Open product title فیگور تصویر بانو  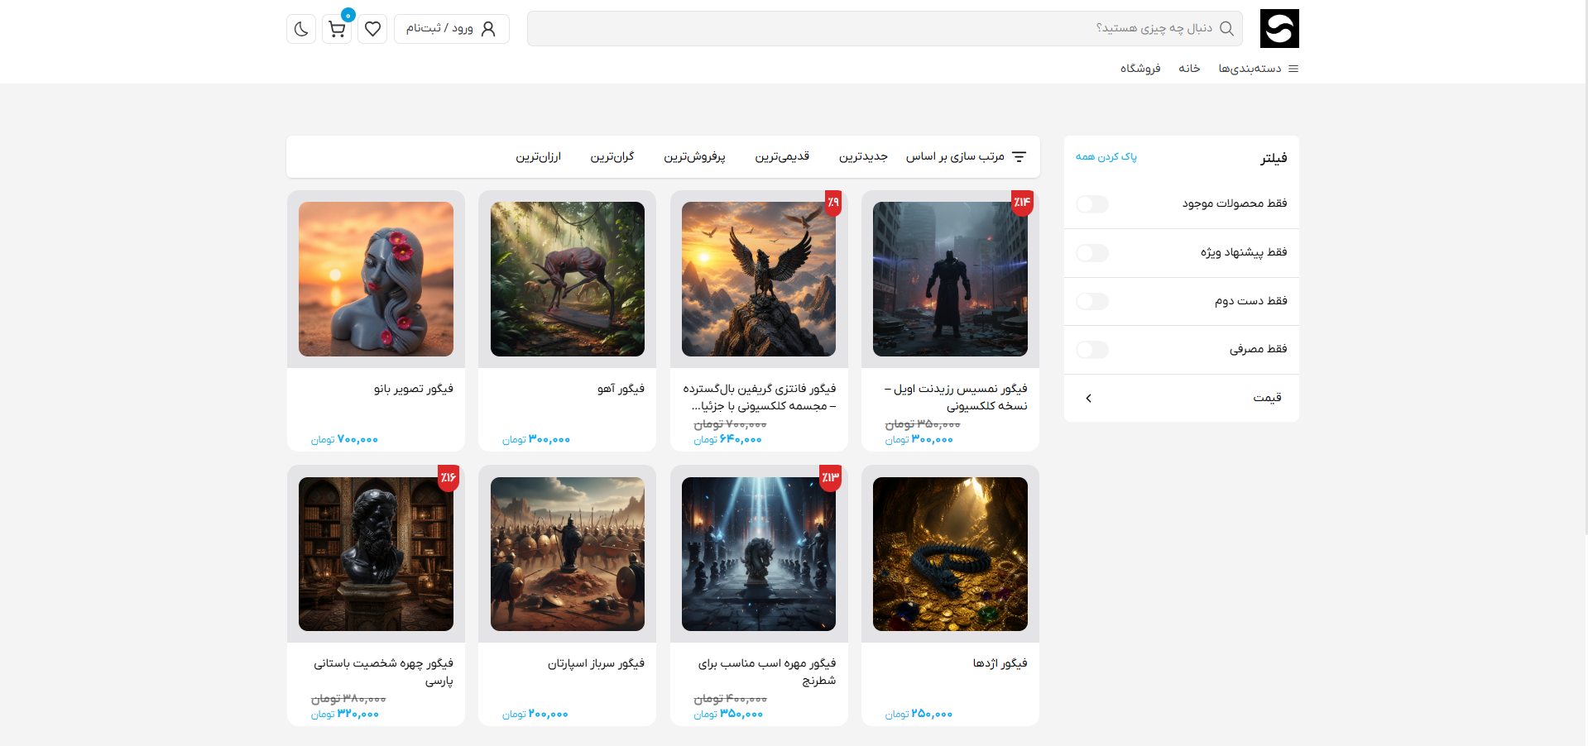(413, 389)
